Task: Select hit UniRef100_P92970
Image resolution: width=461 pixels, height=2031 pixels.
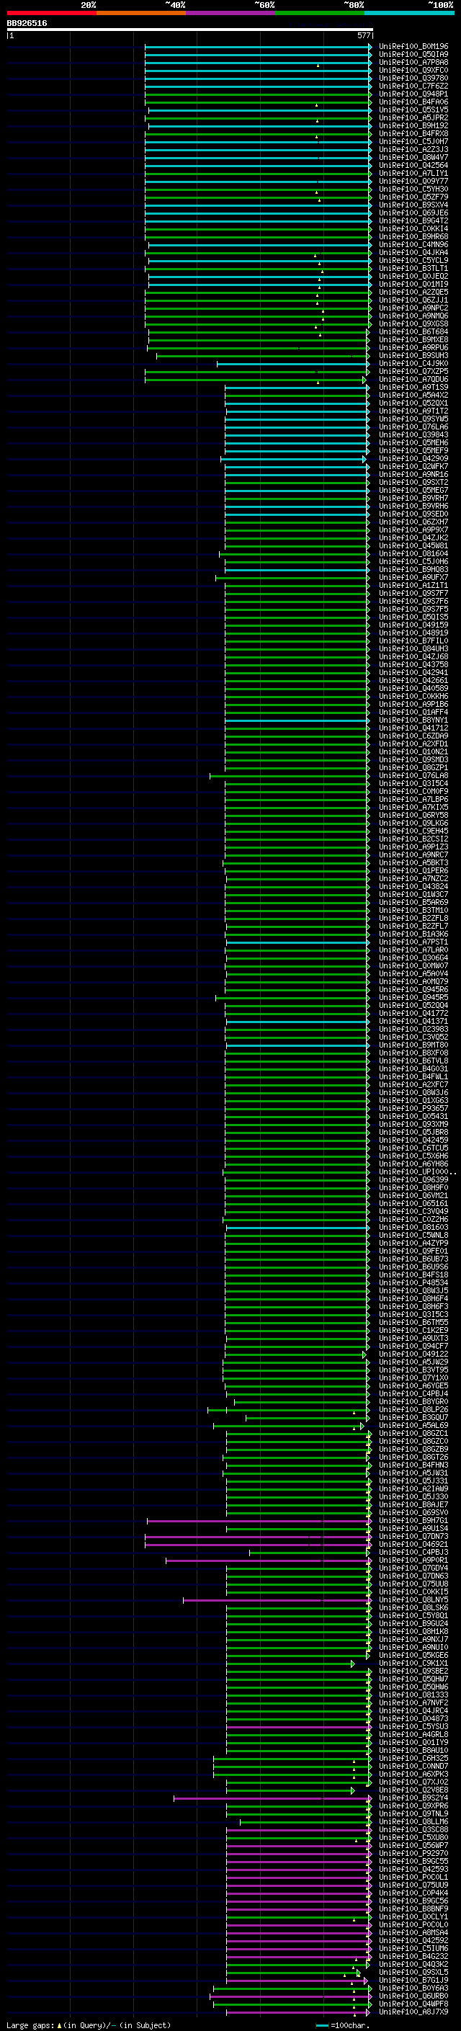Action: 413,1853
